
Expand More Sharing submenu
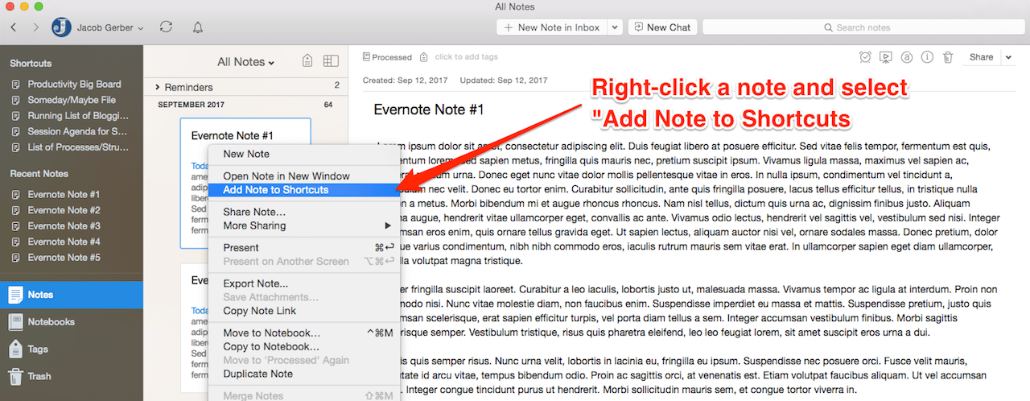point(304,226)
